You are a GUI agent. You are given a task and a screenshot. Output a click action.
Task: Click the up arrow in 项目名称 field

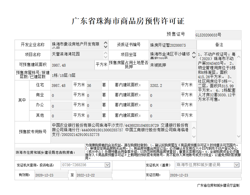[106, 53]
